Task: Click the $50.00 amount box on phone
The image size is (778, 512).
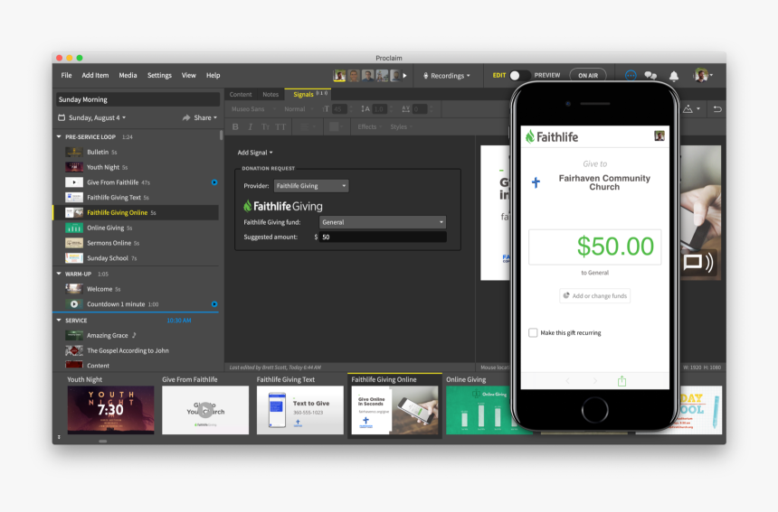Action: pyautogui.click(x=595, y=247)
